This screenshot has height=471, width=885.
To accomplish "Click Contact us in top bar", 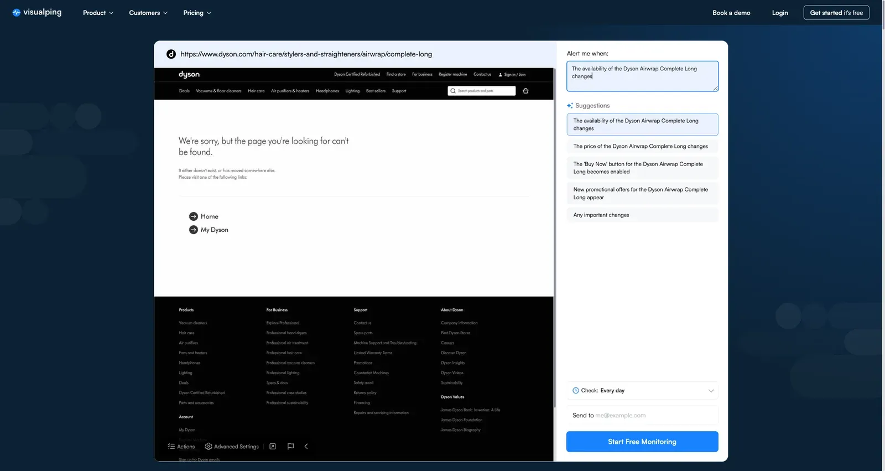I will [x=482, y=74].
